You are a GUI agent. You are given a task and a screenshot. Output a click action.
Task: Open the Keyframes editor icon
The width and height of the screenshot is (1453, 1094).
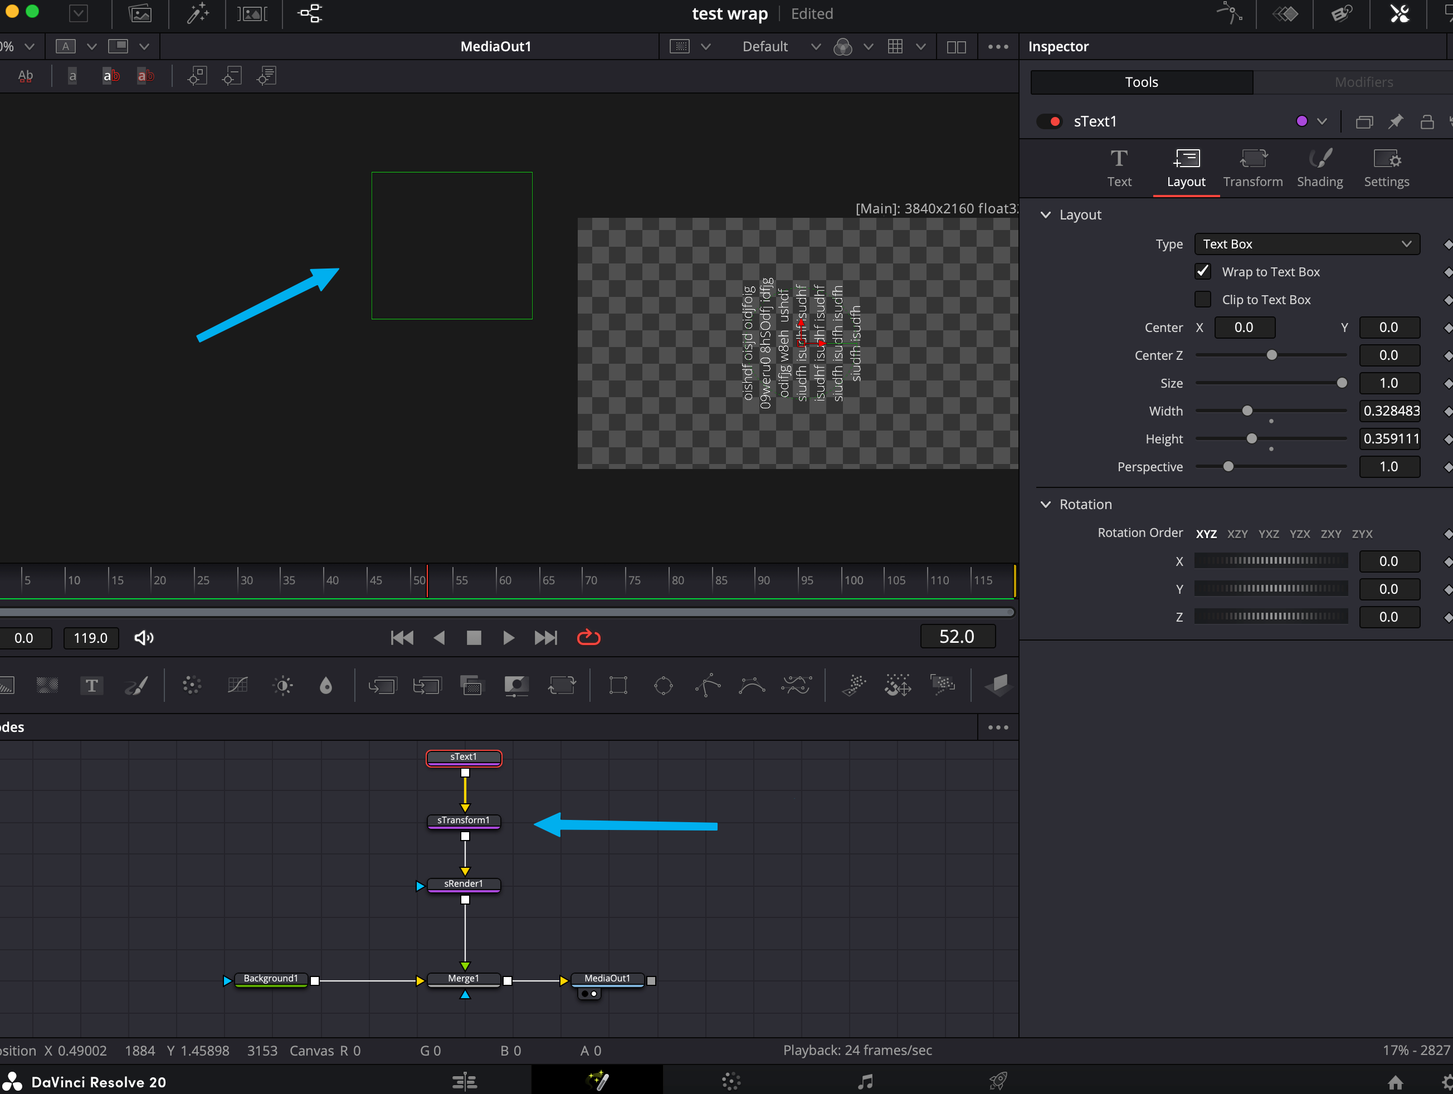point(1285,14)
